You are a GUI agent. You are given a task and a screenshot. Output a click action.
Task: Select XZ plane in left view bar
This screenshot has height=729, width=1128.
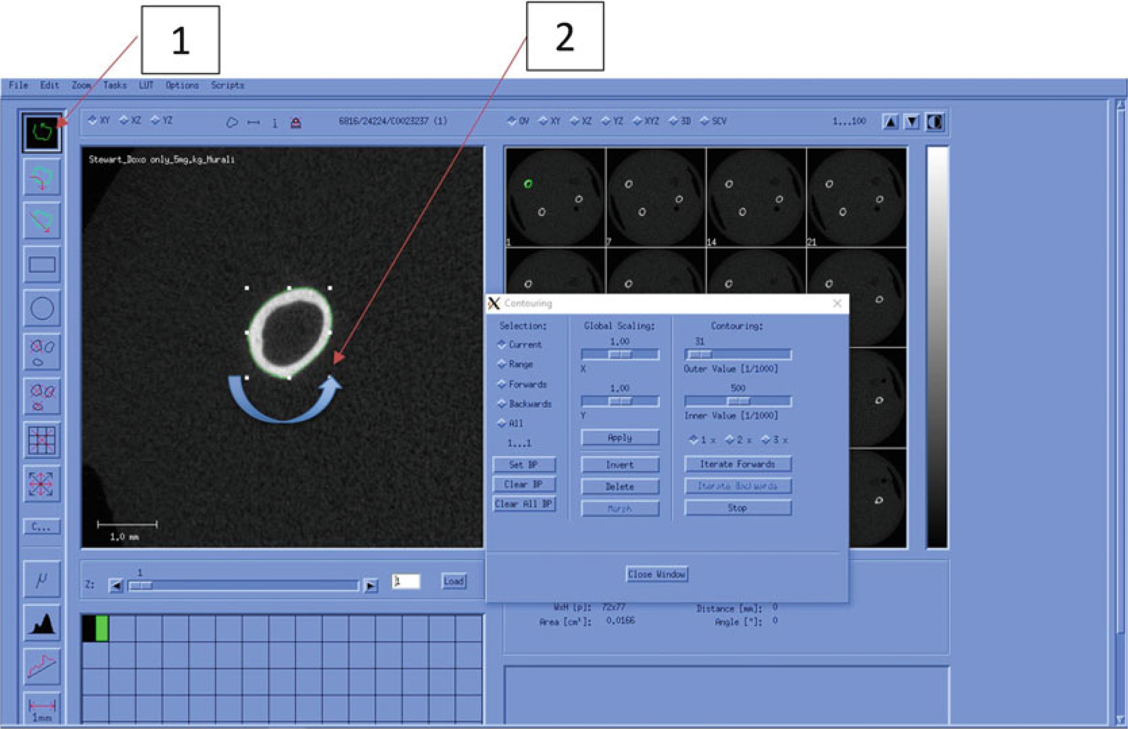[x=130, y=120]
